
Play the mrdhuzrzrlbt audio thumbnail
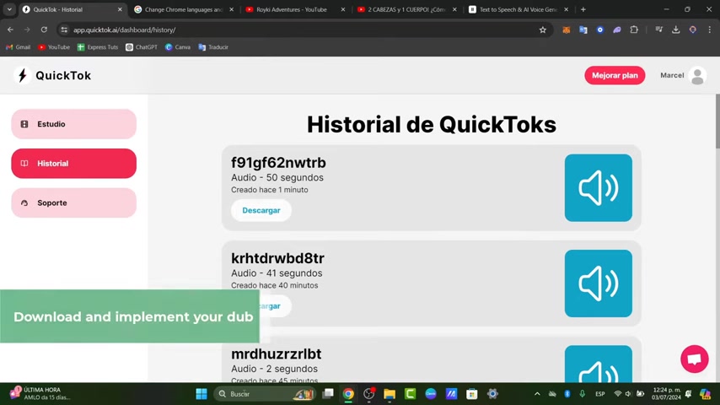coord(599,364)
